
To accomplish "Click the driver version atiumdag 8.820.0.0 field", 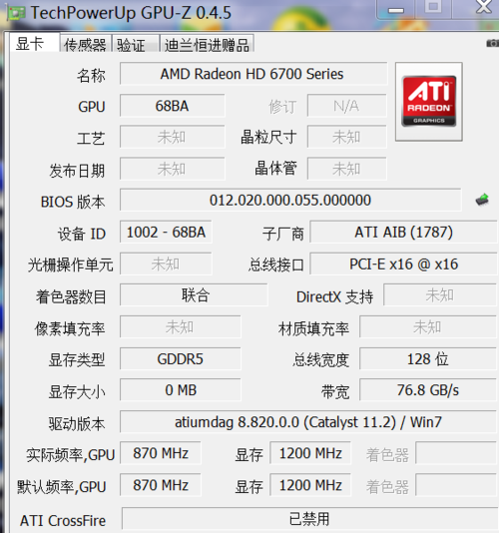I will (308, 422).
